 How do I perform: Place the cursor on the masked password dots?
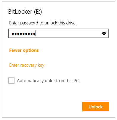[x=23, y=34]
